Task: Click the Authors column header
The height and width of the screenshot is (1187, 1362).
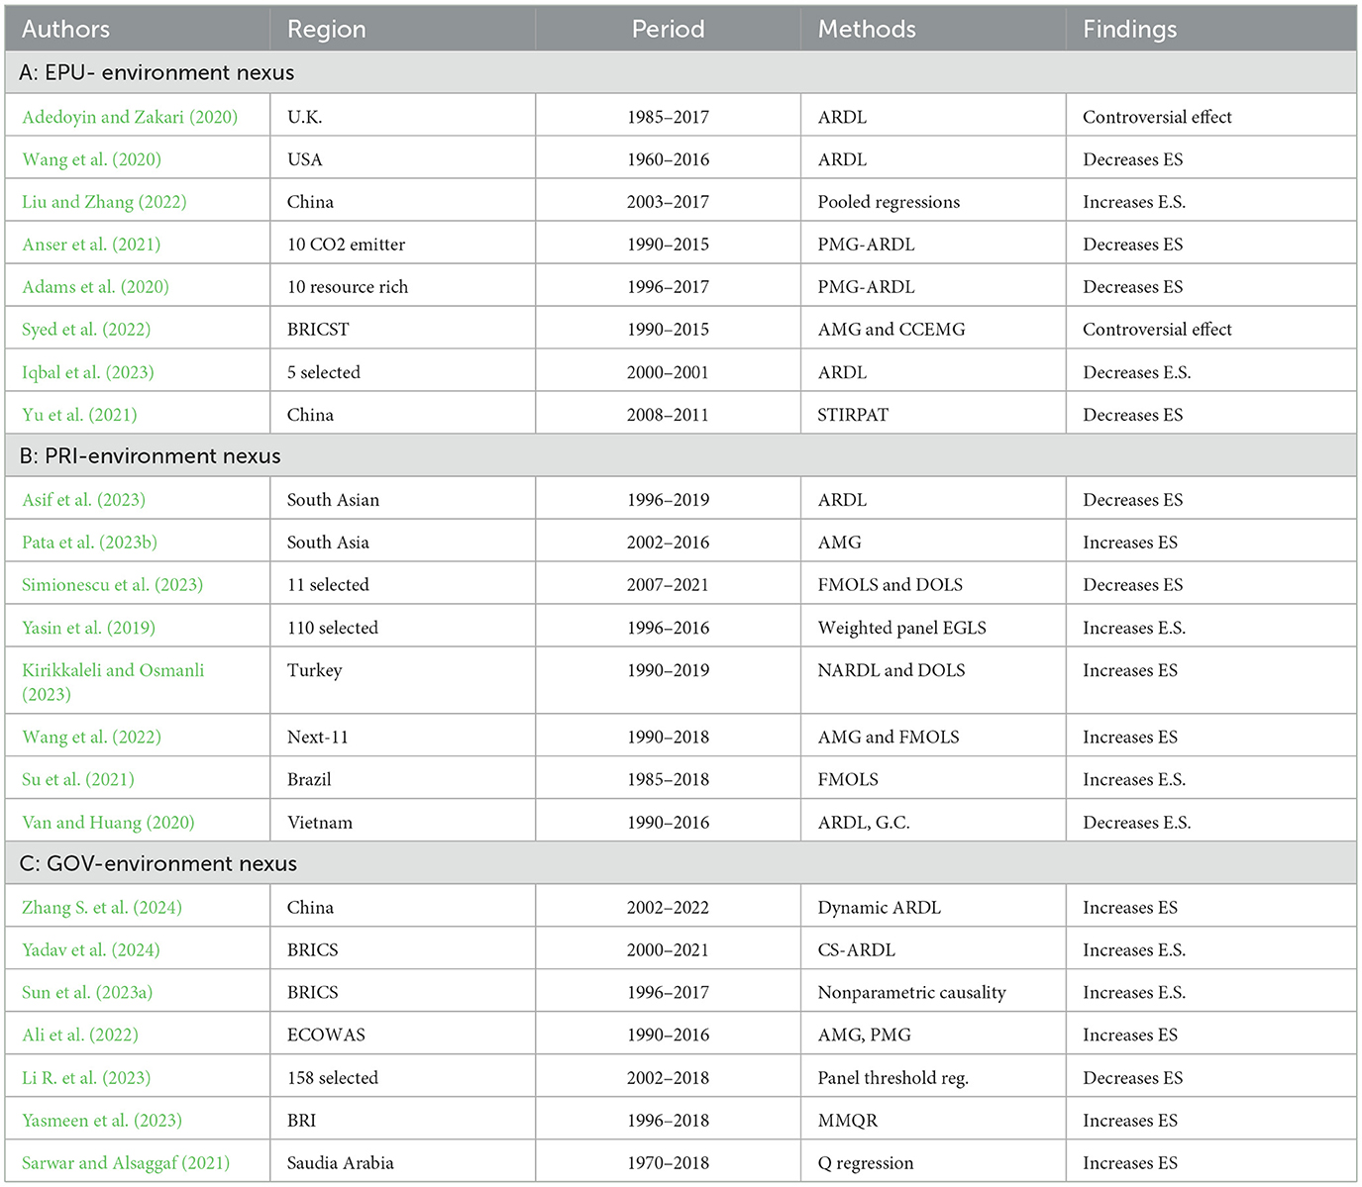Action: tap(65, 29)
